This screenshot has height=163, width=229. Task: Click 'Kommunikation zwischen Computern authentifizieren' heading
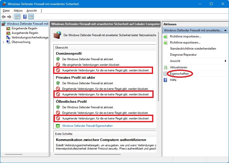pyautogui.click(x=101, y=140)
